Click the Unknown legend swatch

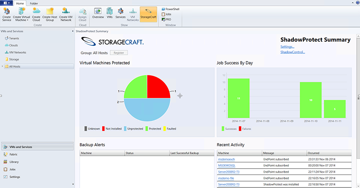pyautogui.click(x=85, y=129)
